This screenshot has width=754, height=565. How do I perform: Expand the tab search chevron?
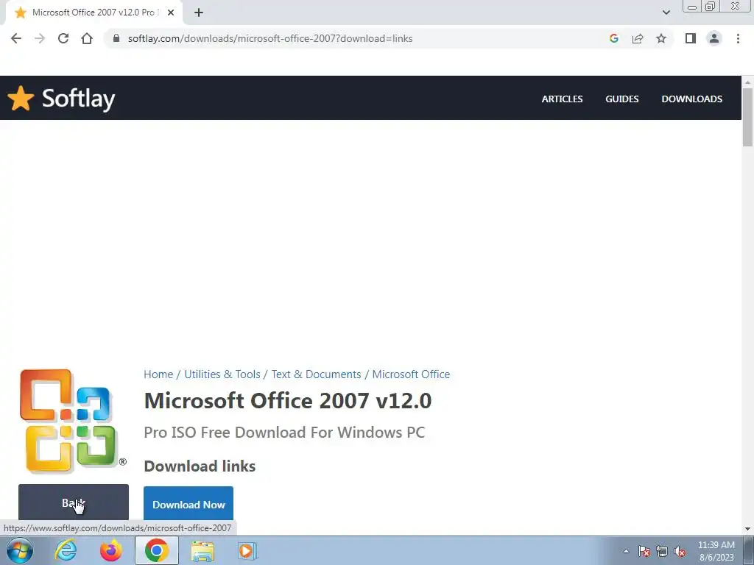[x=666, y=13]
